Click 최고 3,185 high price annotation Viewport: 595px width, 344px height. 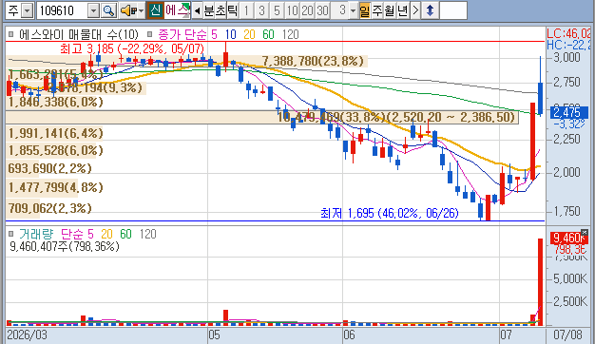tap(132, 48)
